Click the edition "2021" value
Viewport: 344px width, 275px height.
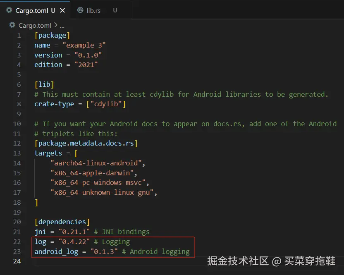click(86, 65)
